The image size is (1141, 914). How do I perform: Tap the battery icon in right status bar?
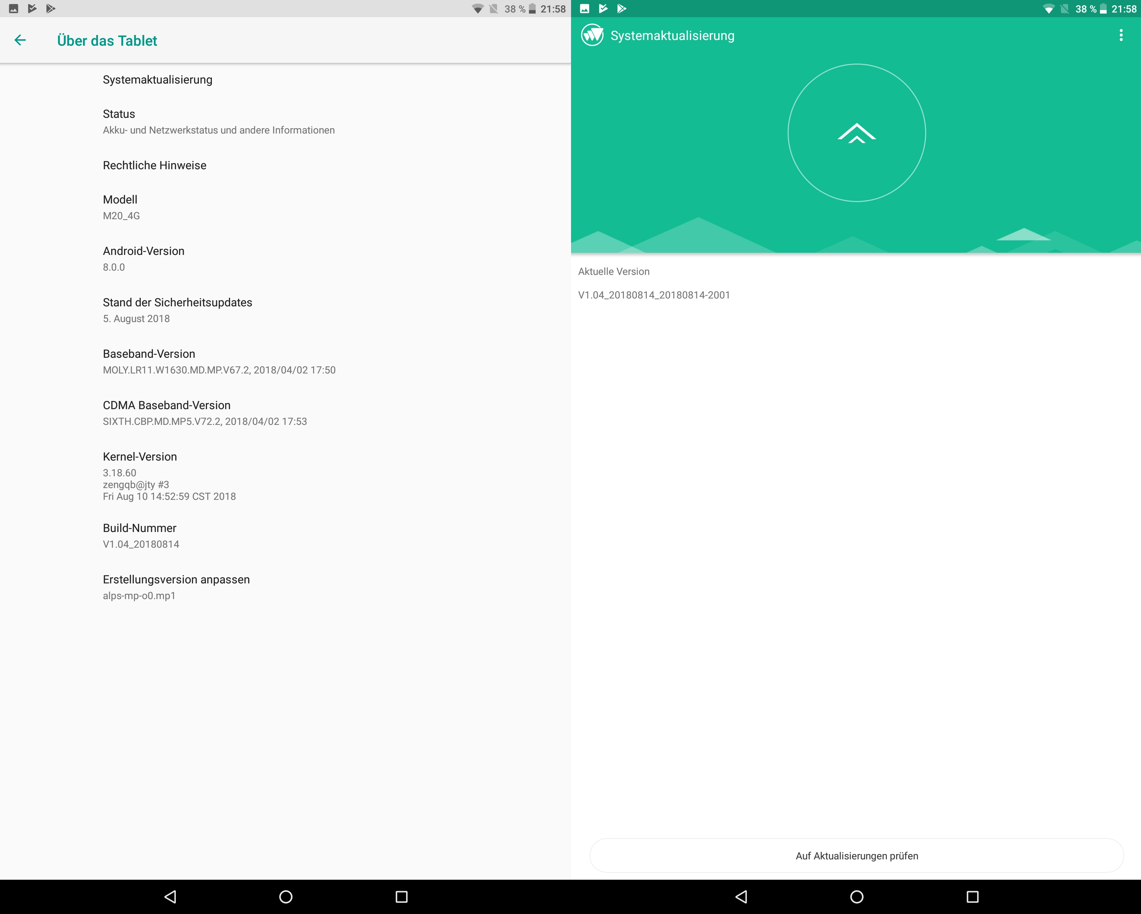1103,9
